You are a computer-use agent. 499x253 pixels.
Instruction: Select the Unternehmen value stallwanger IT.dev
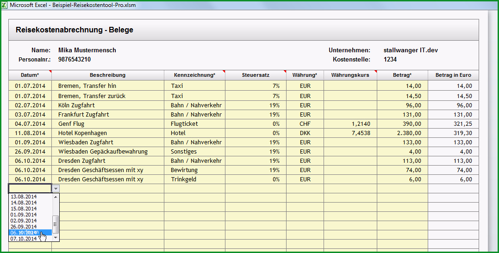[x=411, y=50]
